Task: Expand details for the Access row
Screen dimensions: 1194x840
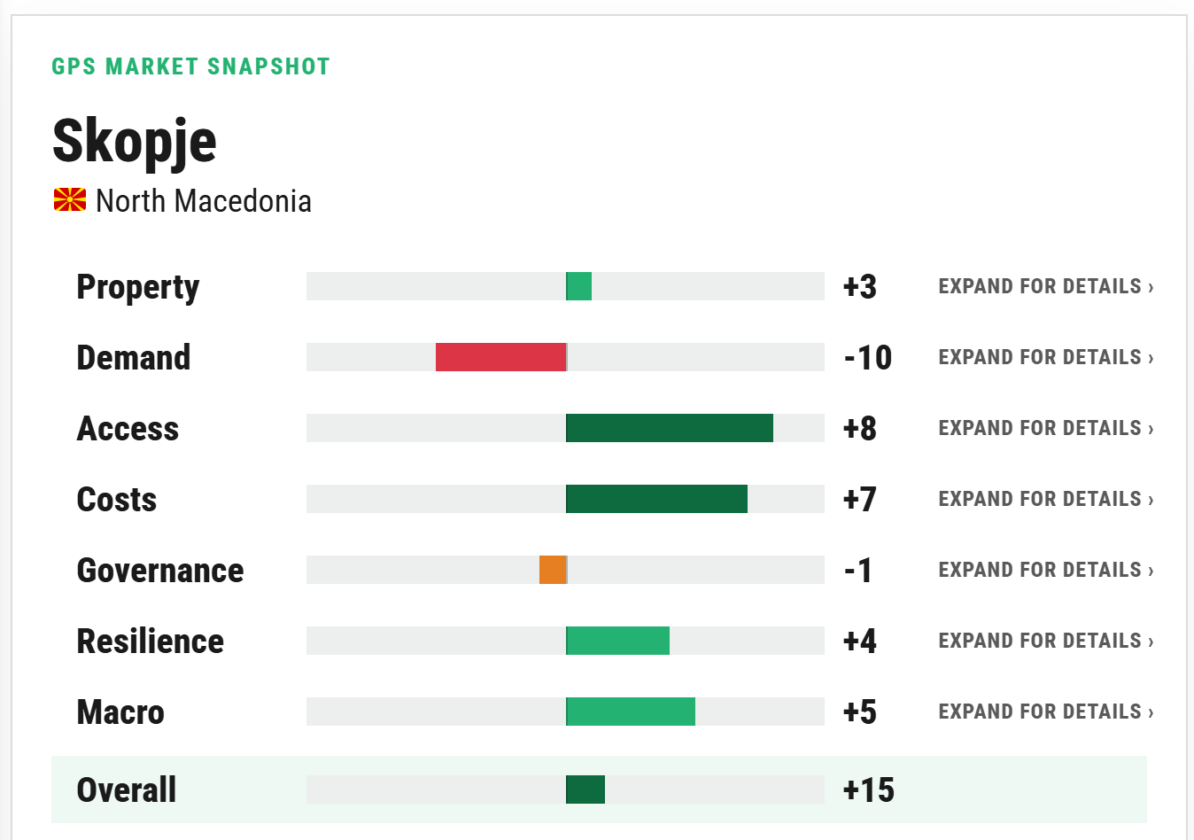Action: pyautogui.click(x=1046, y=428)
